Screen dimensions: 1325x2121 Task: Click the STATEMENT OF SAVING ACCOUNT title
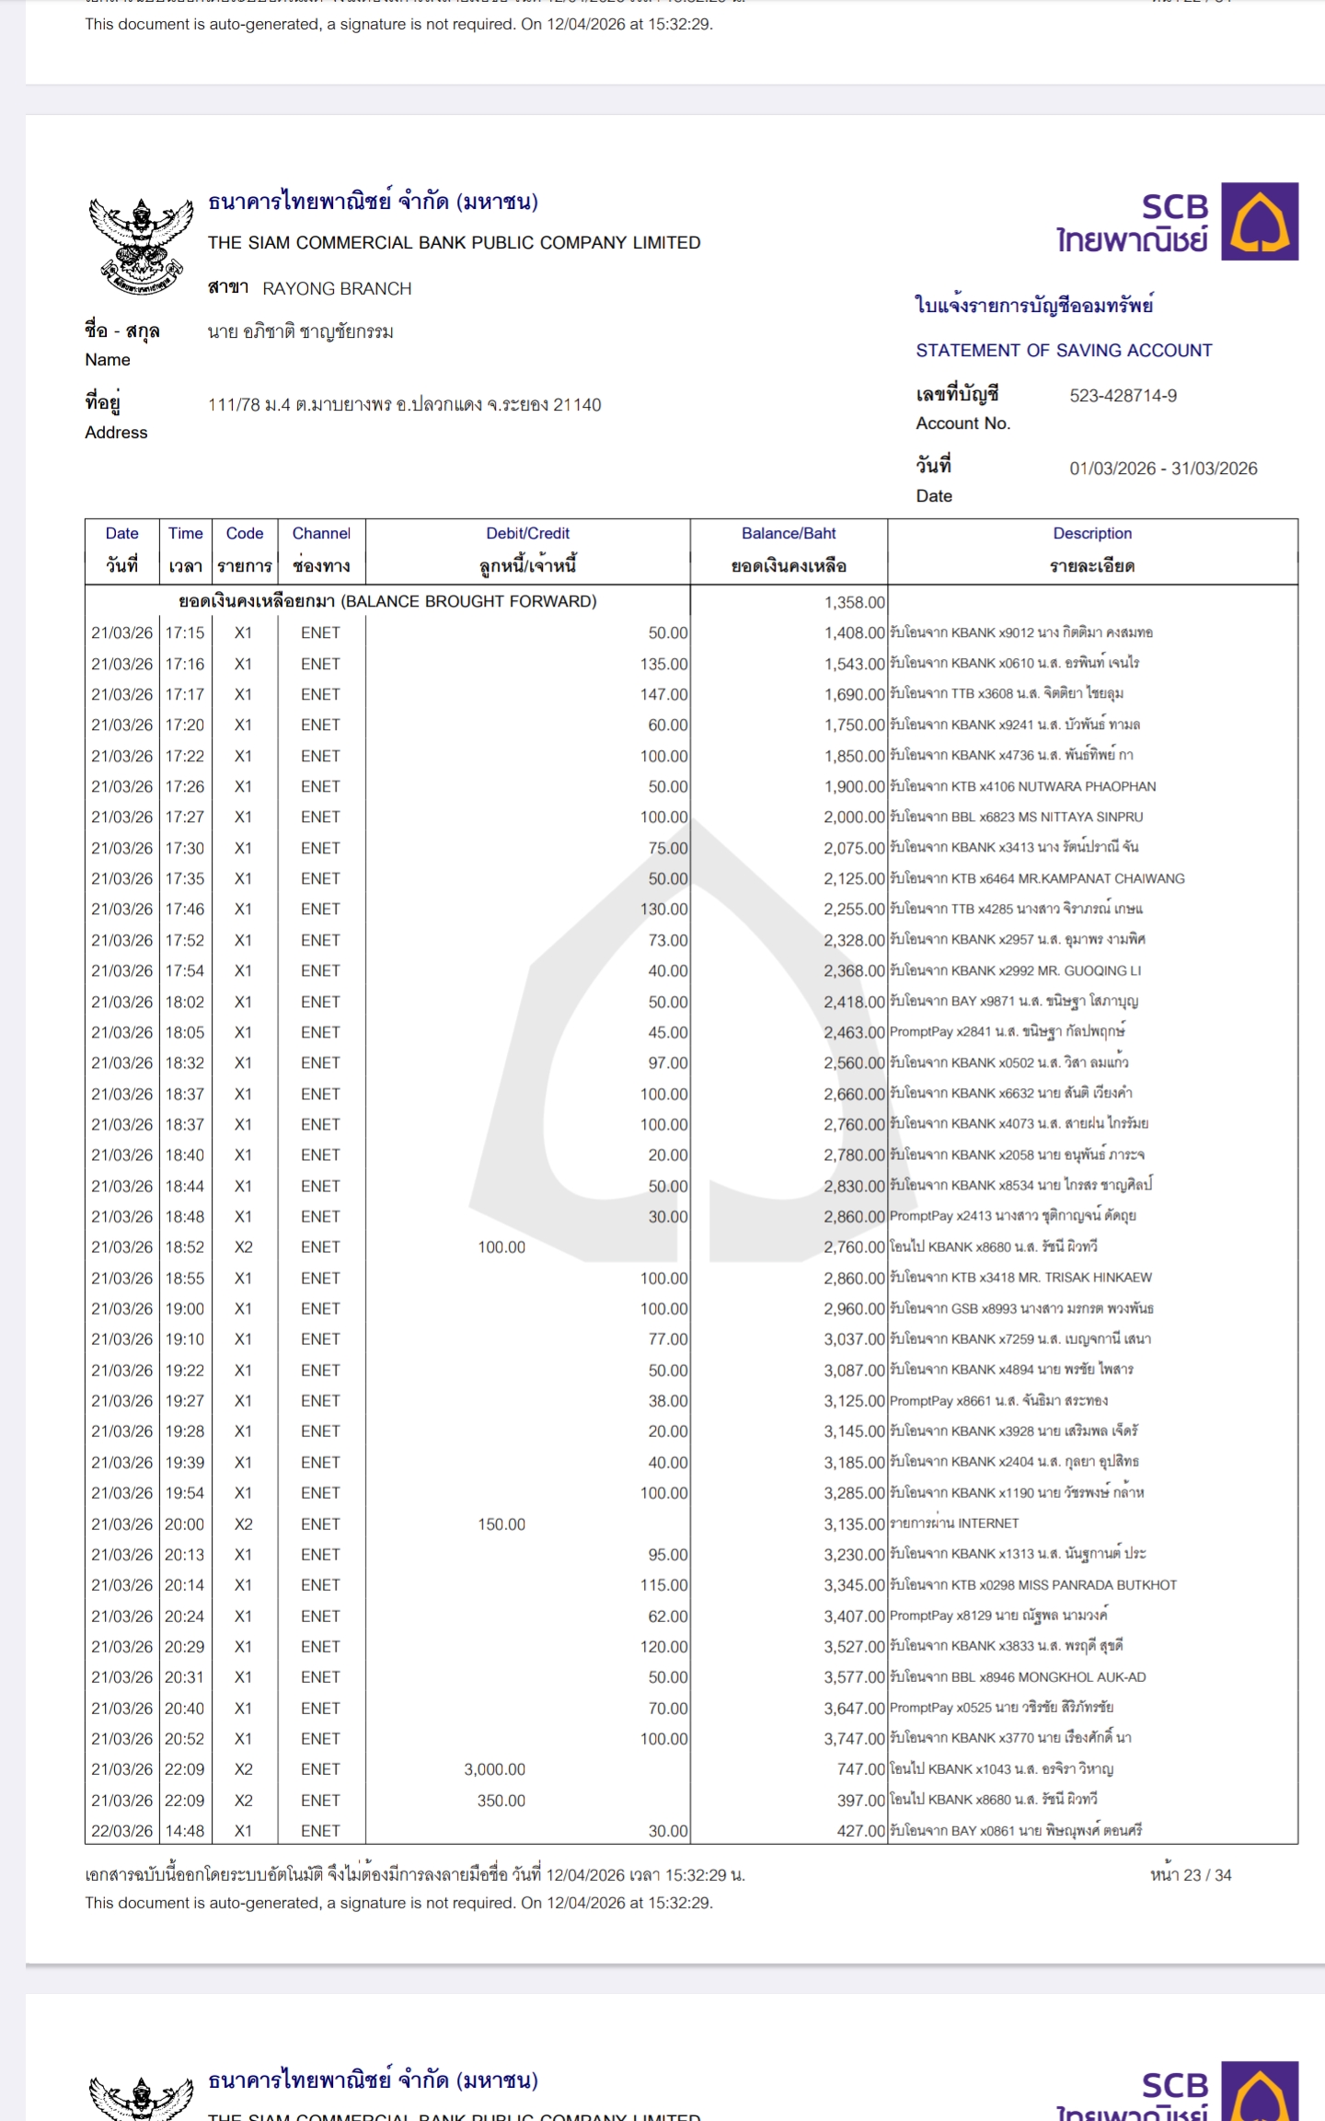[1064, 351]
